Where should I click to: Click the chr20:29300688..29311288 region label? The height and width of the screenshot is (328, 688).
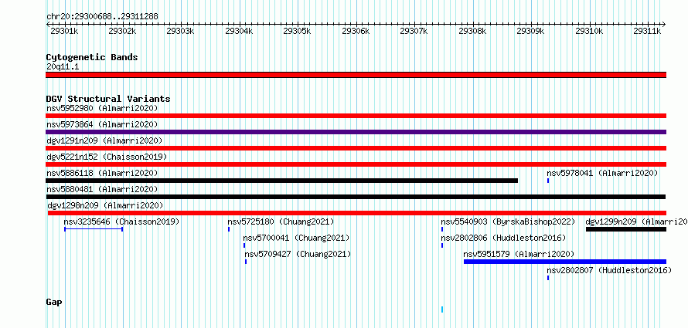[102, 17]
